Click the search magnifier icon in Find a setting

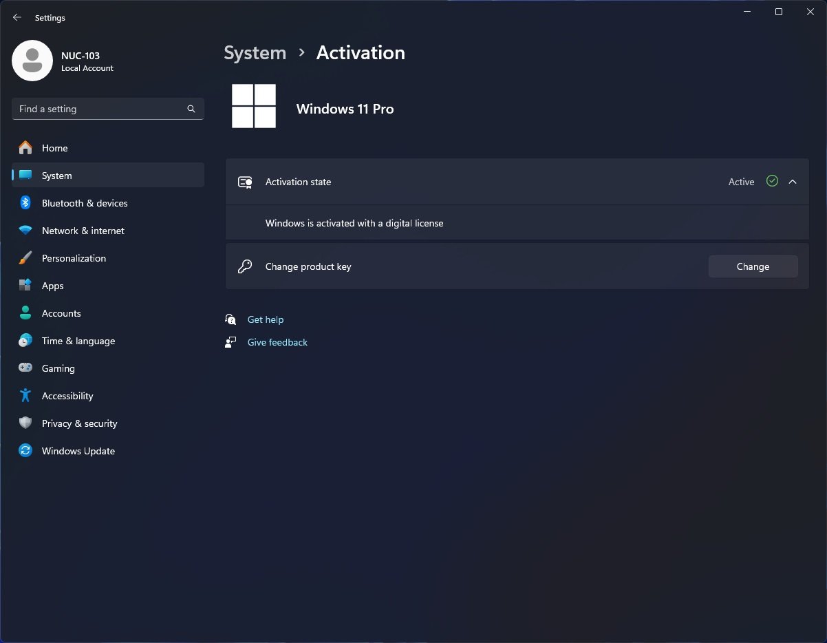[191, 109]
